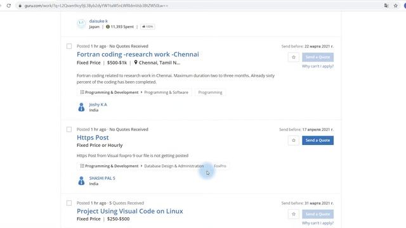This screenshot has height=228, width=406.
Task: Click the location pin icon beside Chennai
Action: 135,63
